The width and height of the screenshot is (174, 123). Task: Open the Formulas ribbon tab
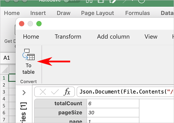137,13
